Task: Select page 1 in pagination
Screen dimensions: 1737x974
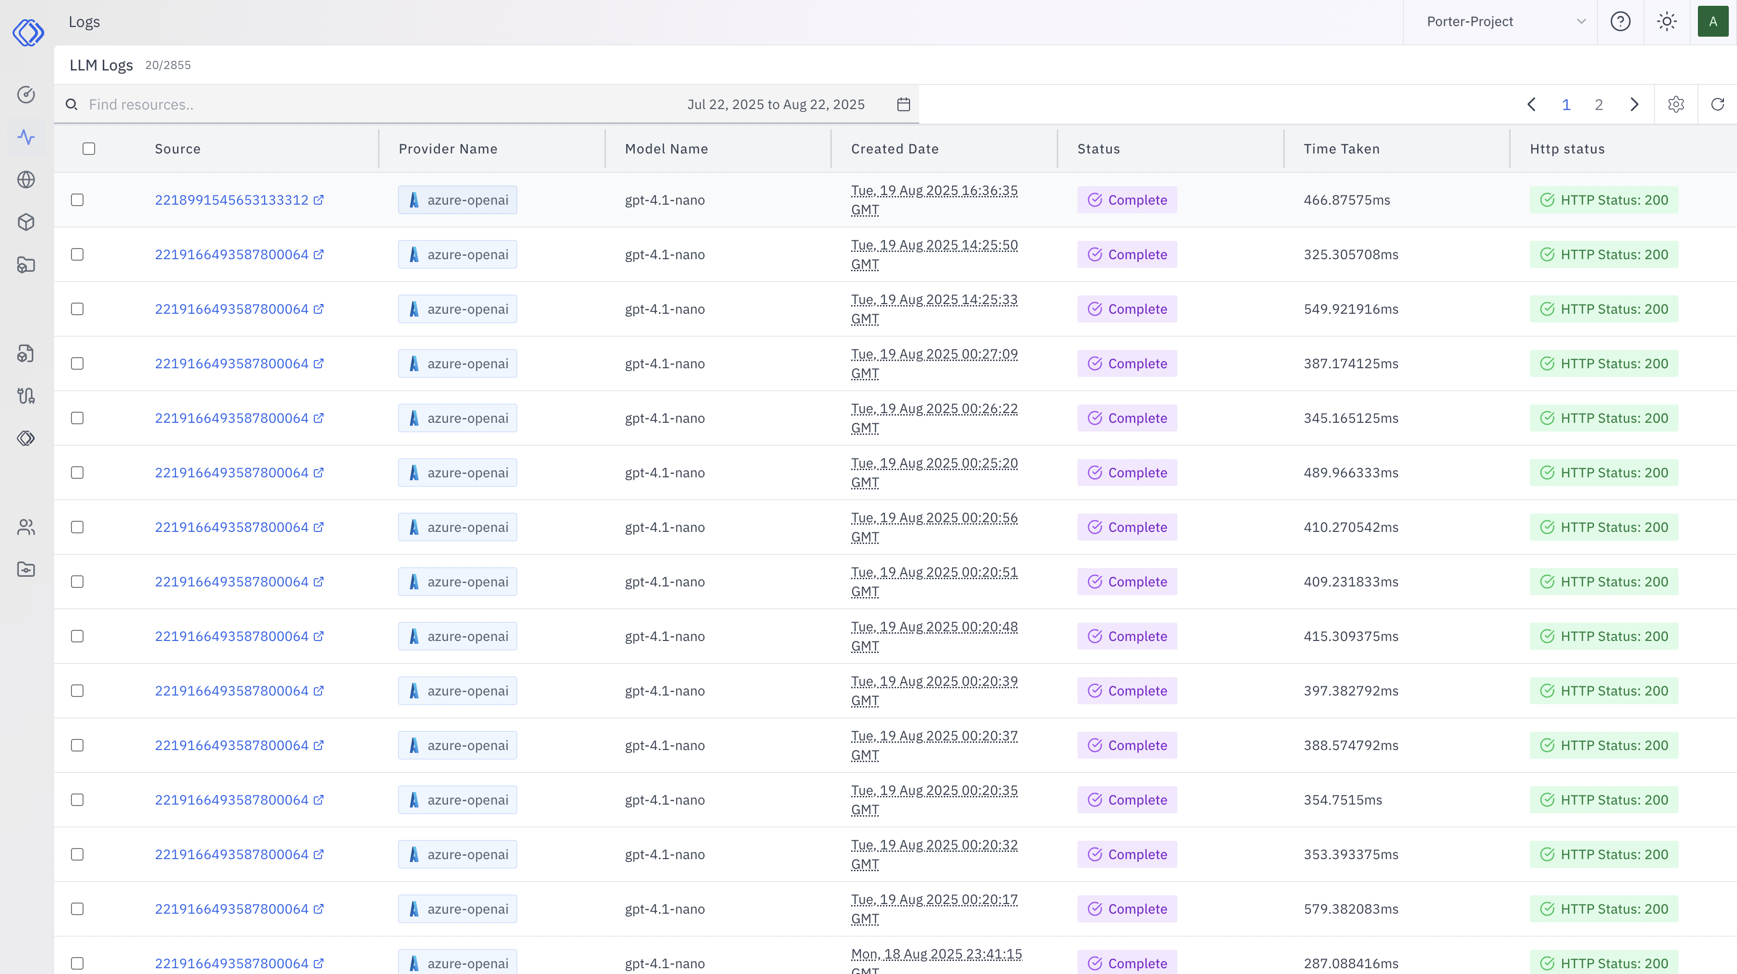Action: (1566, 104)
